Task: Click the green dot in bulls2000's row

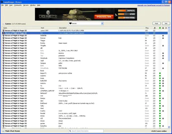Action: pyautogui.click(x=160, y=81)
